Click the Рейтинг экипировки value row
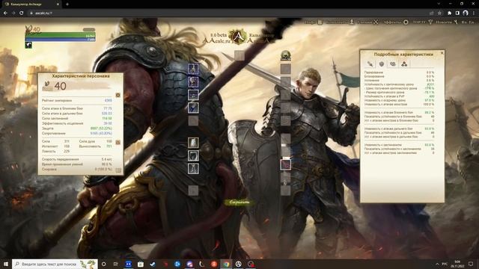479x269 pixels. pos(76,100)
